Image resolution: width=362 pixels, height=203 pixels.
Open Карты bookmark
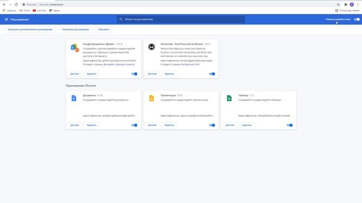(x=54, y=10)
